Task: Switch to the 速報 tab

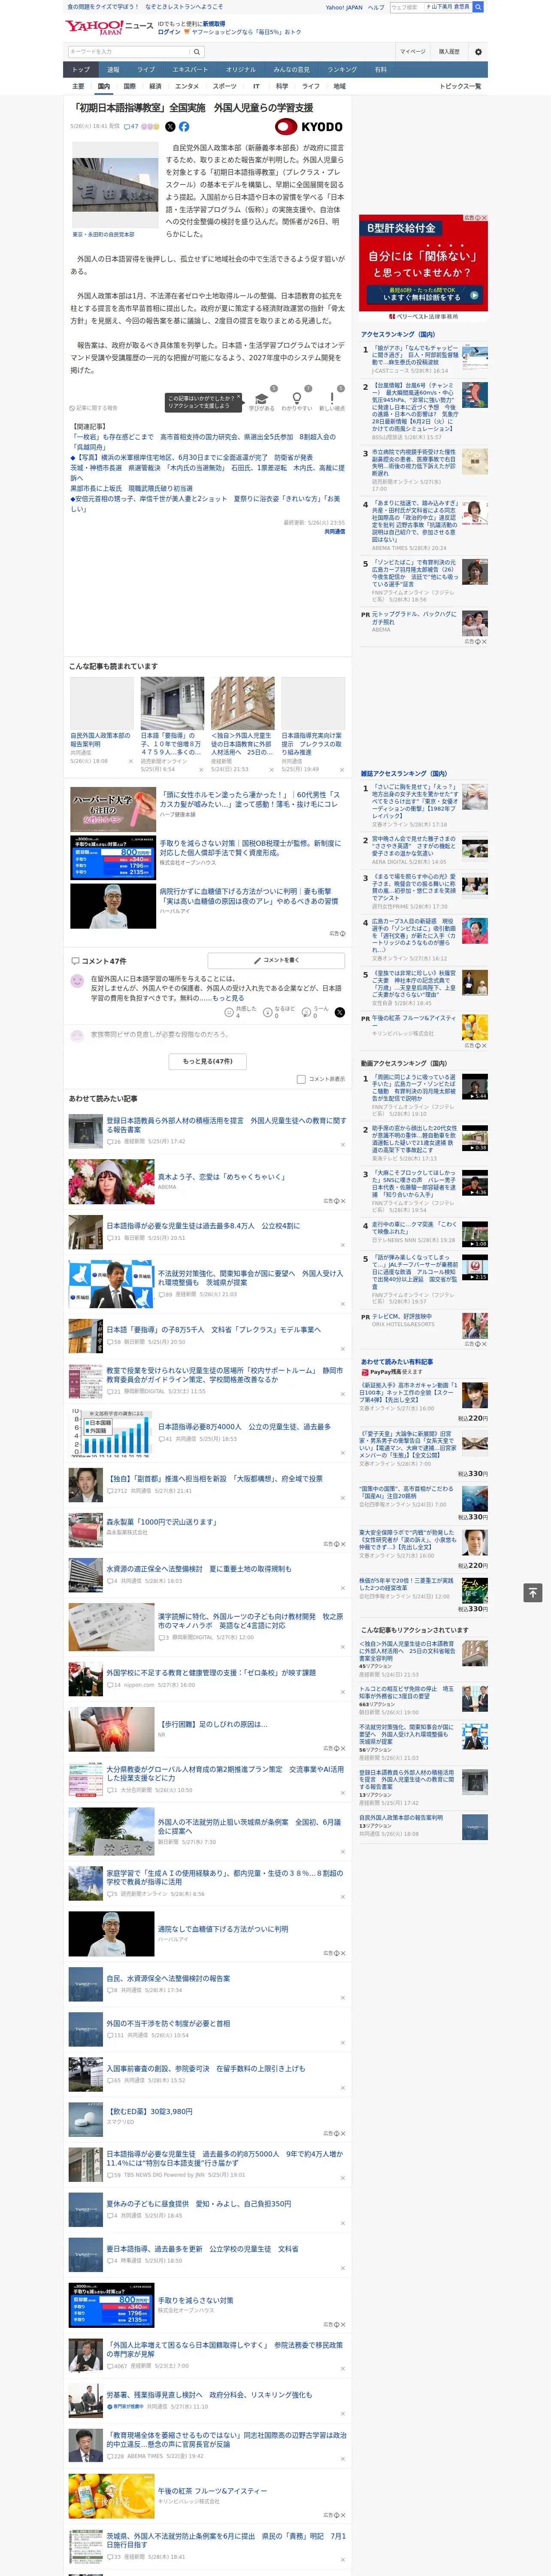Action: click(113, 70)
